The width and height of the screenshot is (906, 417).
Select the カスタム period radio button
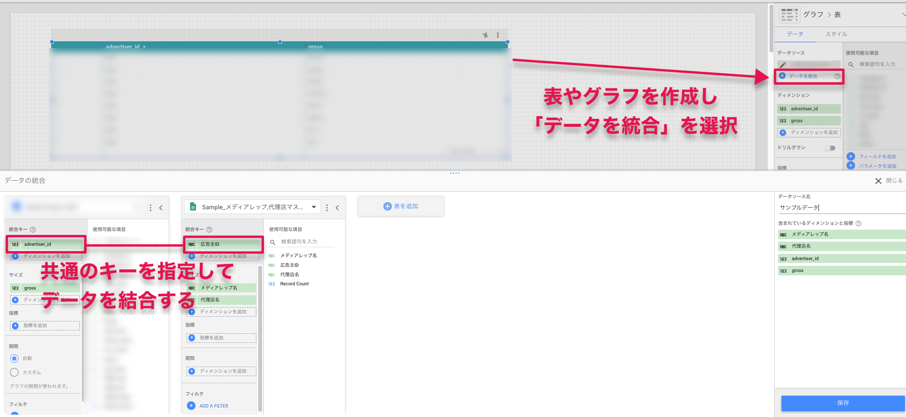(14, 372)
